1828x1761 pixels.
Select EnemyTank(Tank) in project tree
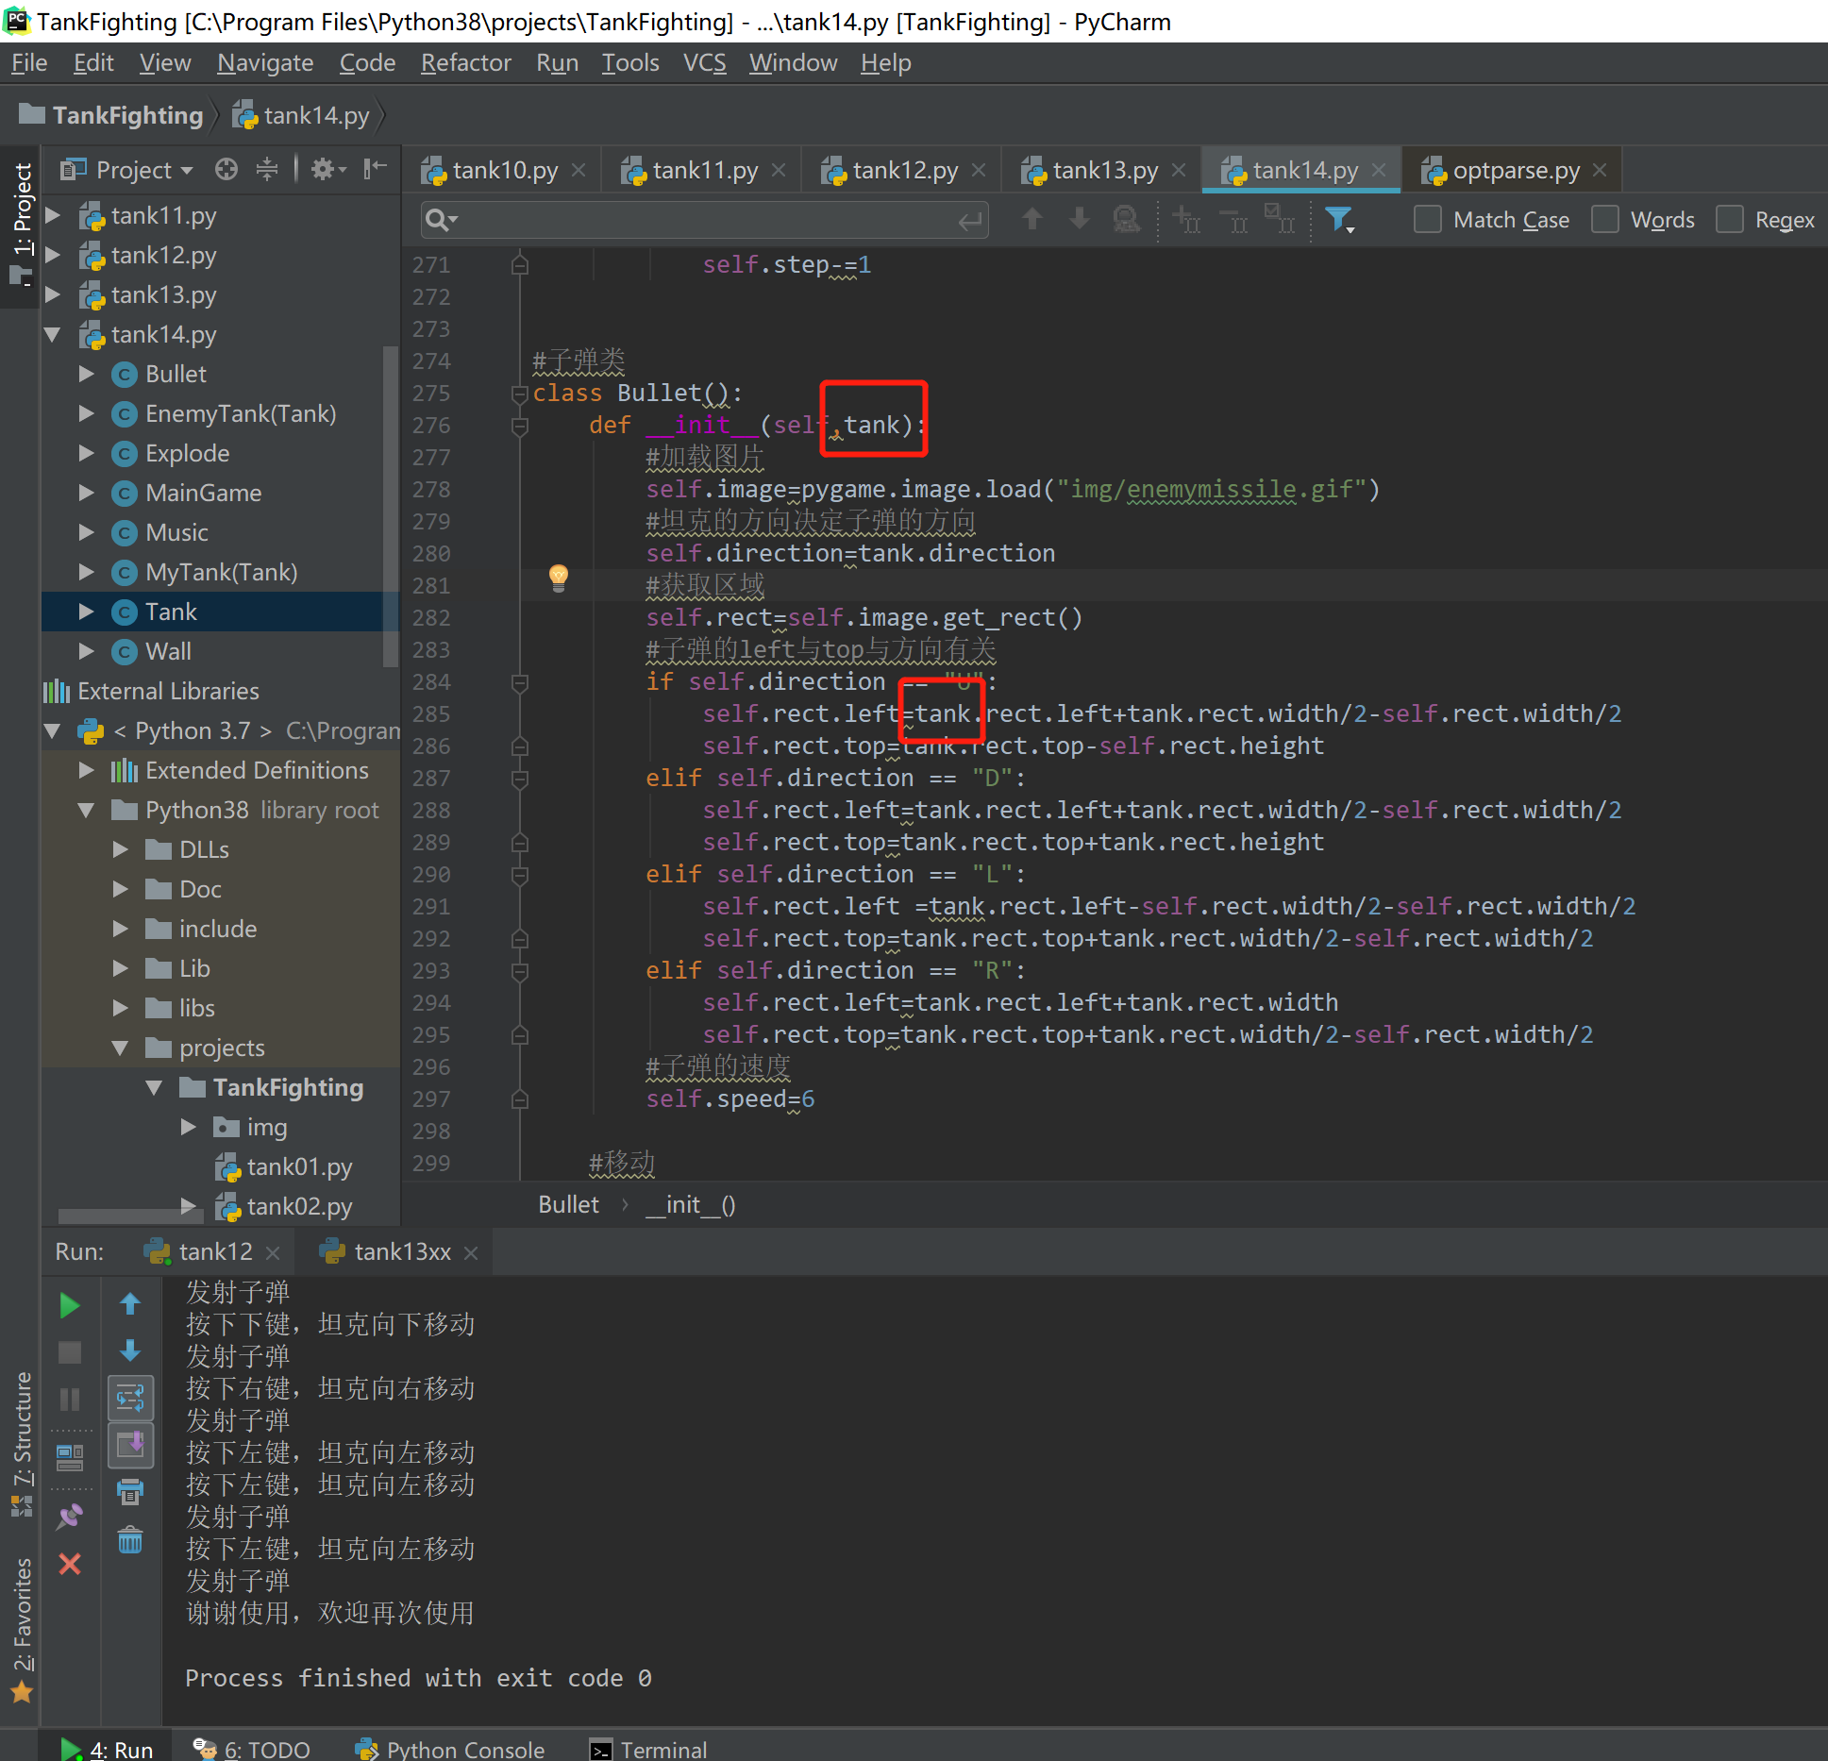tap(241, 414)
